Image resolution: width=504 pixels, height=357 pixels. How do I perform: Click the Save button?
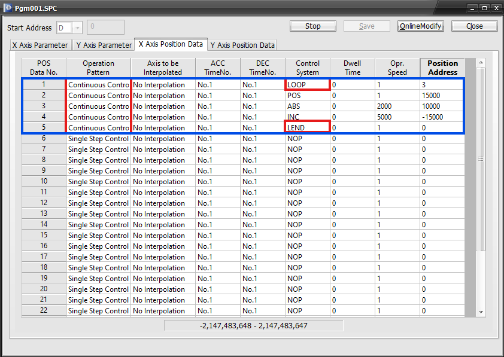point(367,26)
